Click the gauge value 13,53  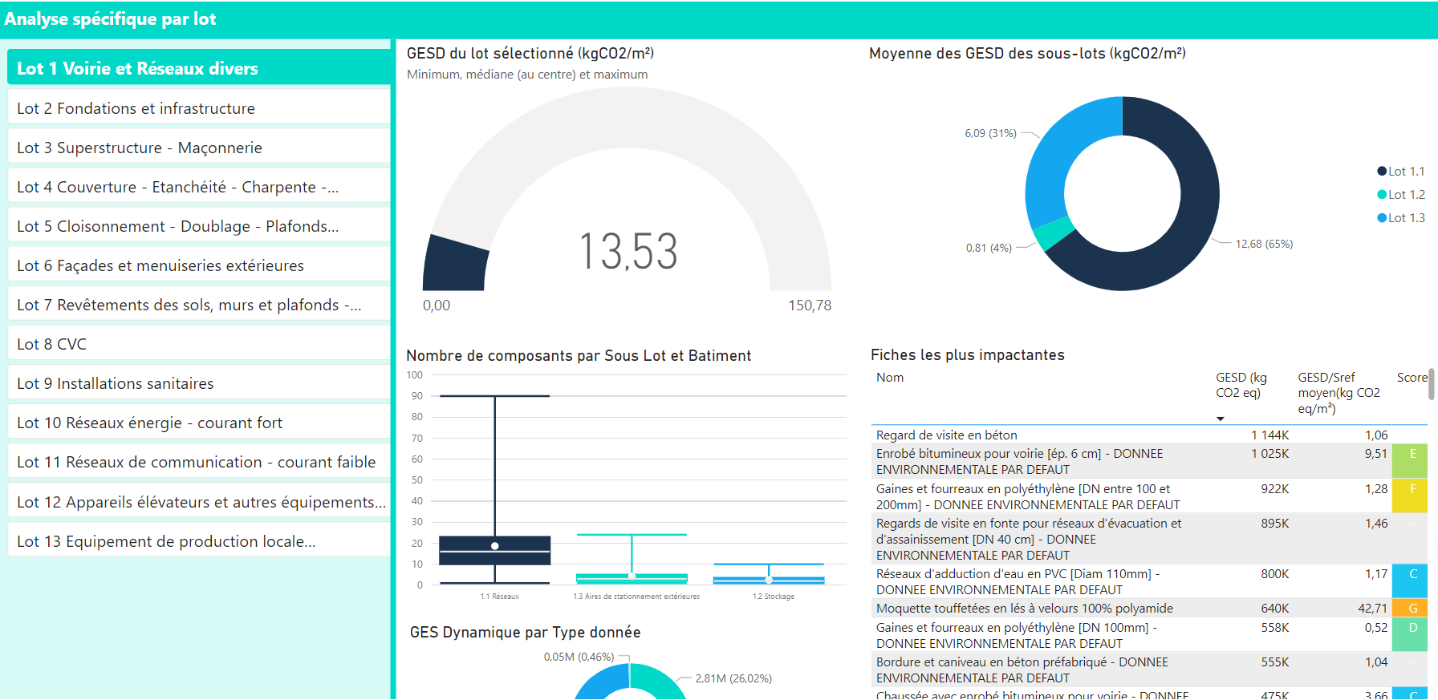tap(628, 252)
